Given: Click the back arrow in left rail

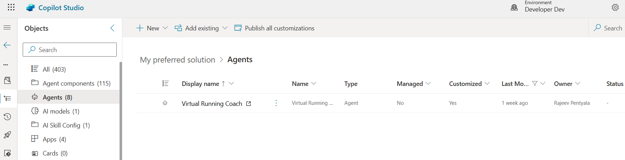Looking at the screenshot, I should tap(7, 45).
